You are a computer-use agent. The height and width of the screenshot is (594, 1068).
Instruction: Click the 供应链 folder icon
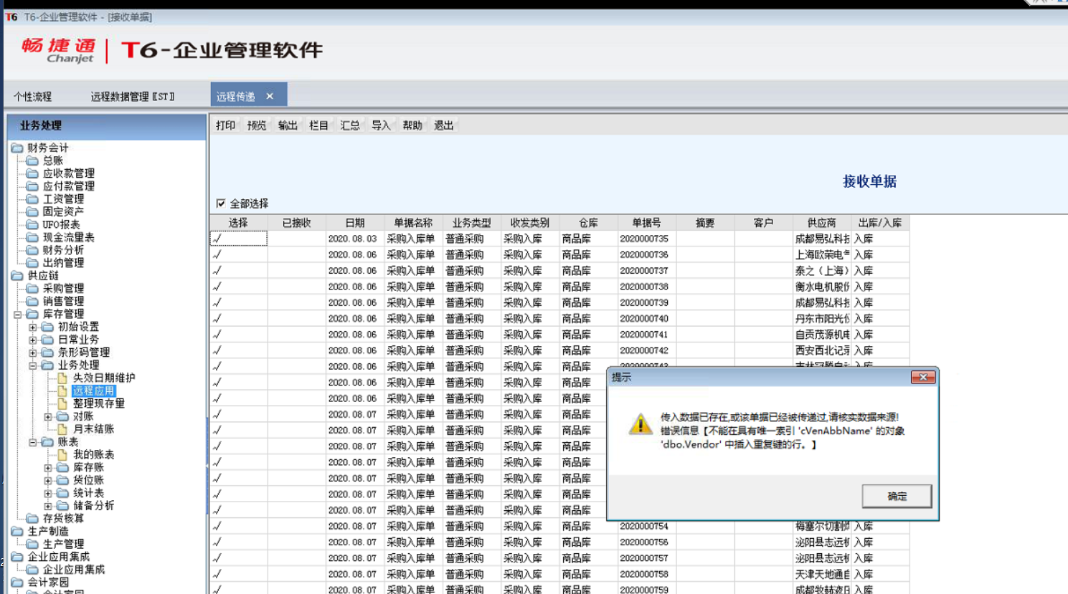(17, 275)
